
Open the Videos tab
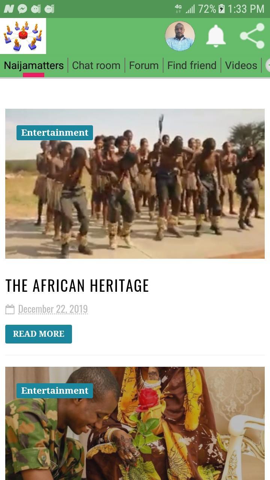241,65
